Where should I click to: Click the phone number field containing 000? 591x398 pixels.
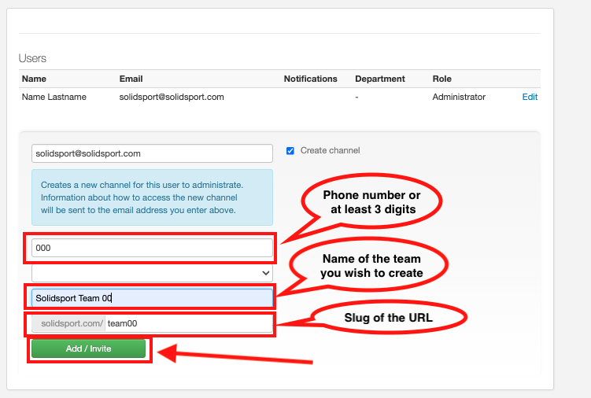[x=152, y=249]
